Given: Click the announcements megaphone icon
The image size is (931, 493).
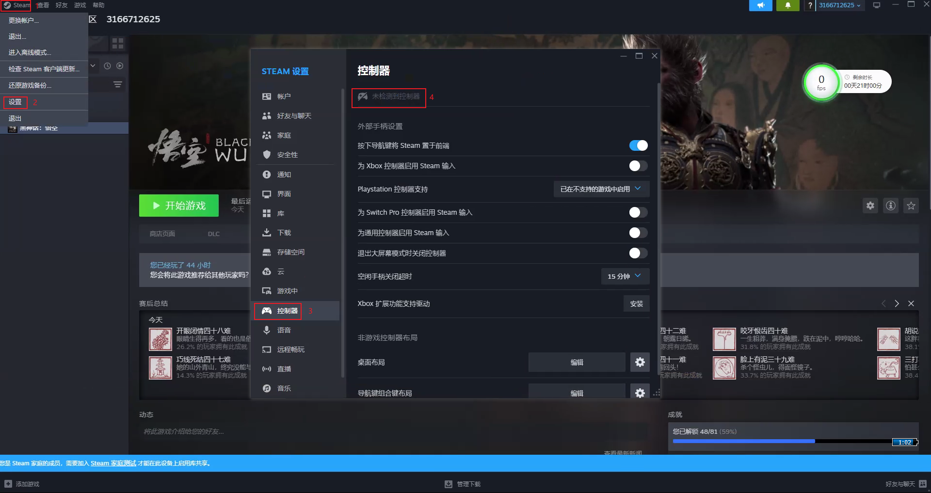Looking at the screenshot, I should click(761, 5).
